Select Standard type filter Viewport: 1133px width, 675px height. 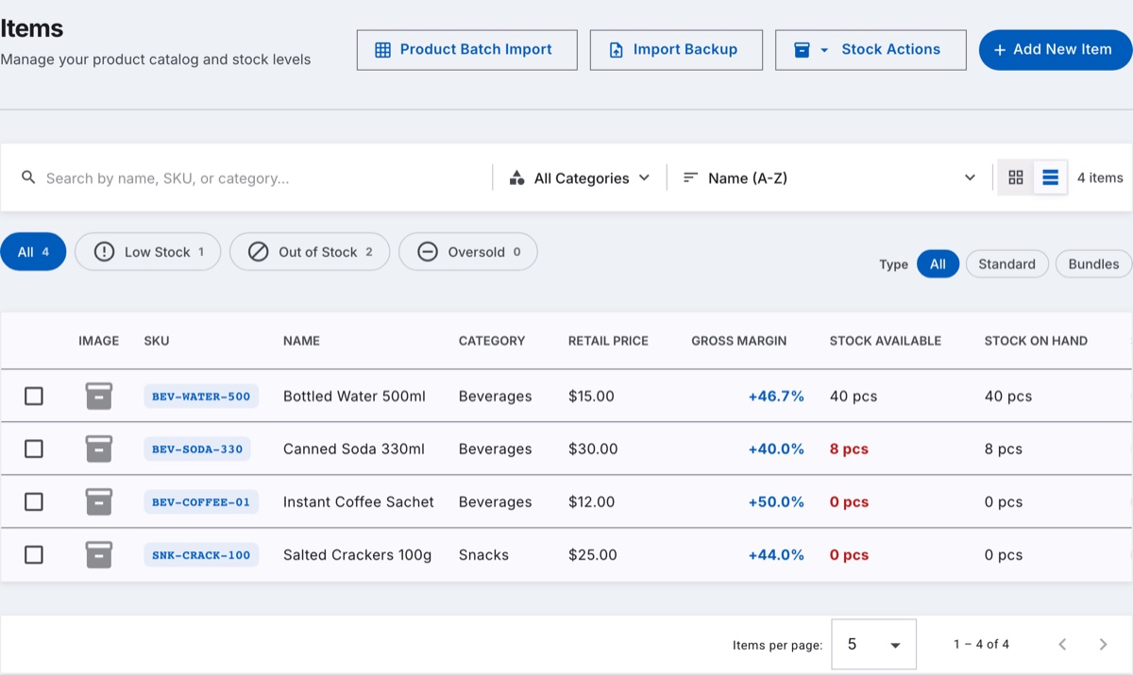tap(1006, 264)
